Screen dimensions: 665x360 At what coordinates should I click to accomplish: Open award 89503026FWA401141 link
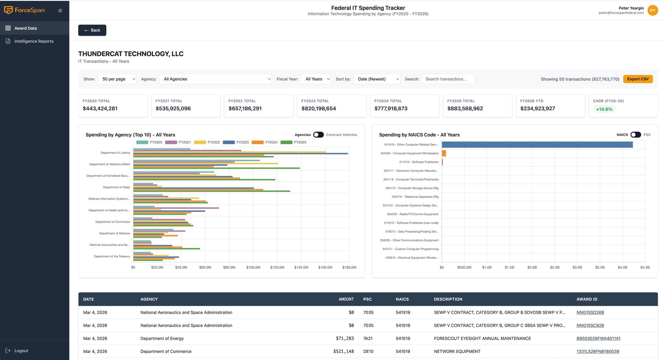click(598, 338)
